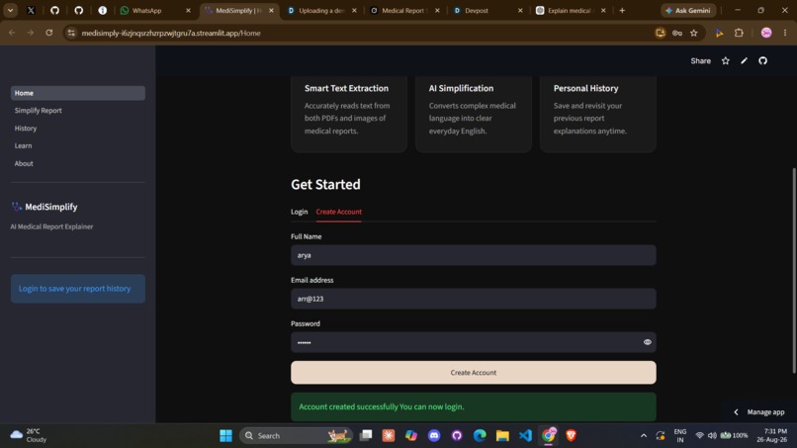Click the Login to save your report history notice
This screenshot has height=448, width=797.
[78, 289]
